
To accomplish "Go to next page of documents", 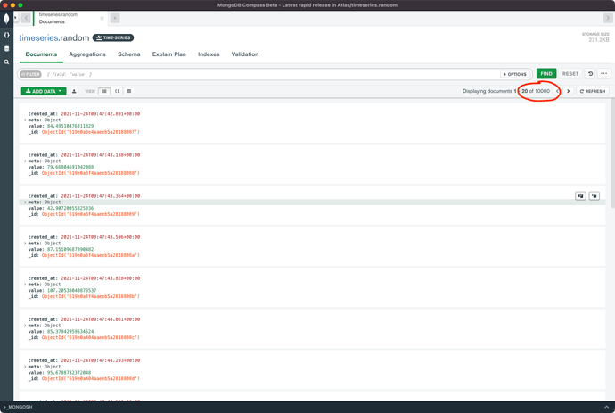I will point(568,91).
